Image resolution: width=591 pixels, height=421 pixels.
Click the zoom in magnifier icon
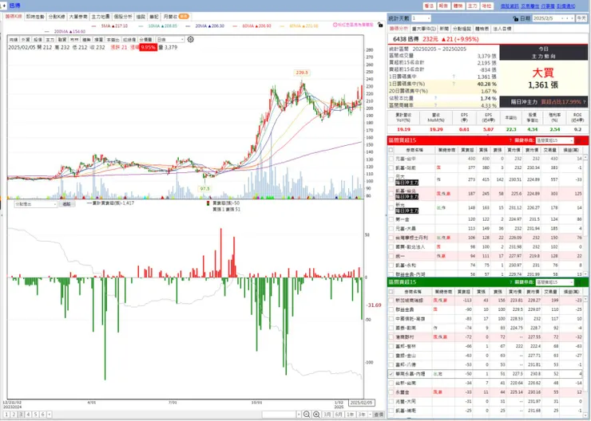316,415
